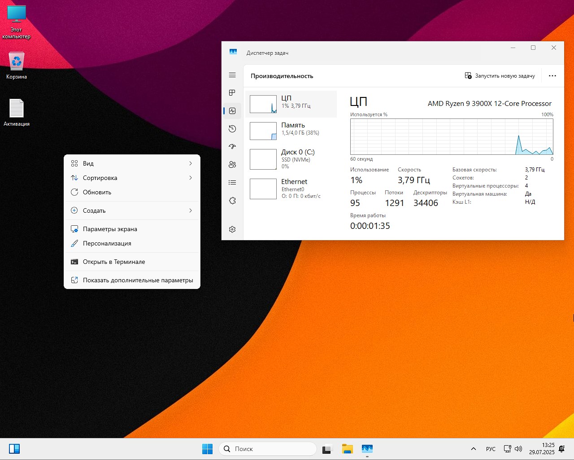Open the Services puzzle icon
The image size is (574, 460).
coord(232,201)
